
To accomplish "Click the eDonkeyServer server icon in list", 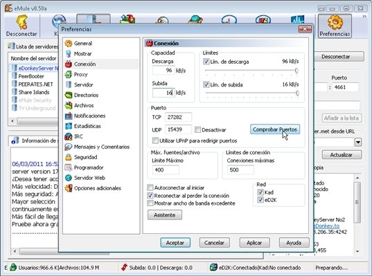I will pyautogui.click(x=15, y=68).
